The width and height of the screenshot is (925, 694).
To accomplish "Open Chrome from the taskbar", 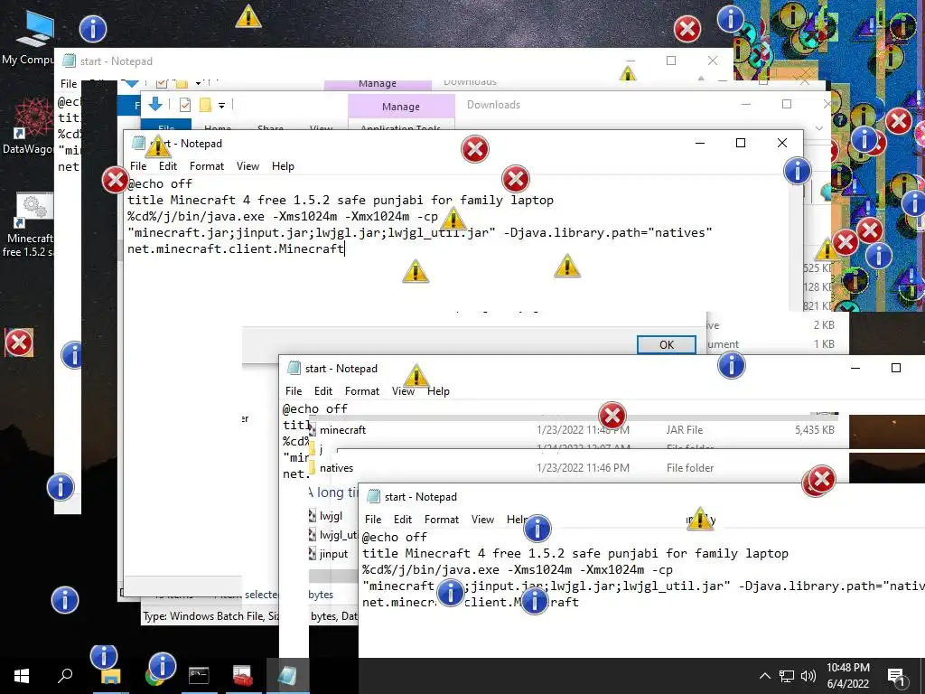I will coord(154,676).
